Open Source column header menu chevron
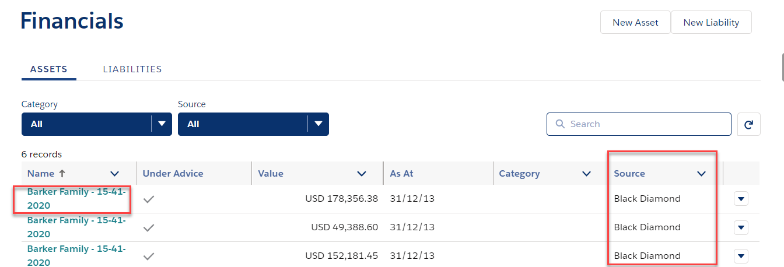This screenshot has width=784, height=267. (x=701, y=174)
